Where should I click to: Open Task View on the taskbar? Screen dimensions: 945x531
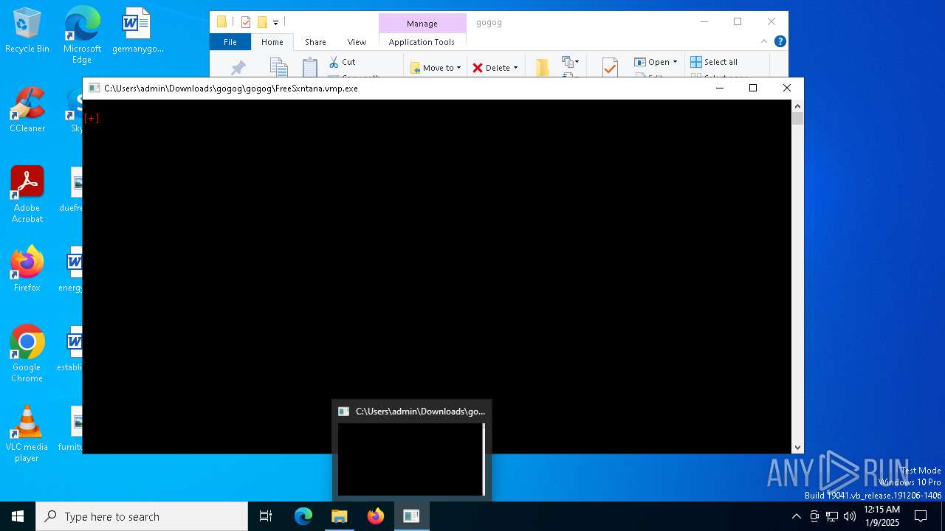[266, 516]
